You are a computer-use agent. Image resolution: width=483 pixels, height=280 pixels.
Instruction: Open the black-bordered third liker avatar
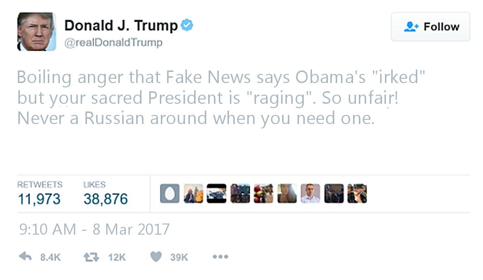click(216, 194)
